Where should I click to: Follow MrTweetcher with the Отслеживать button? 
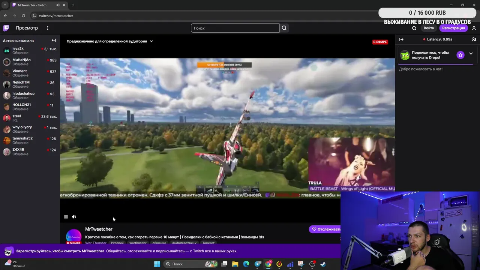click(325, 229)
